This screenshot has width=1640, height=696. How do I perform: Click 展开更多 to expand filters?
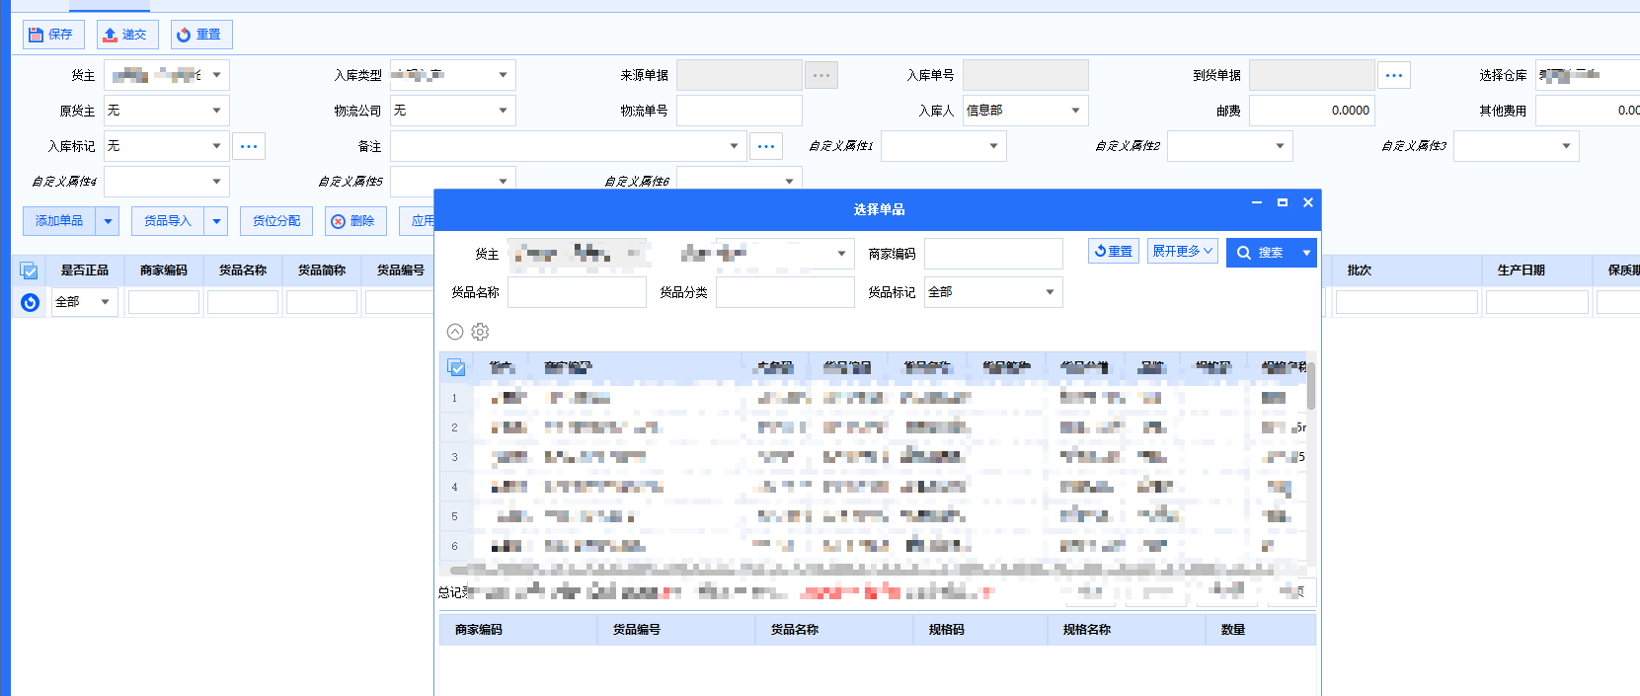coord(1182,251)
